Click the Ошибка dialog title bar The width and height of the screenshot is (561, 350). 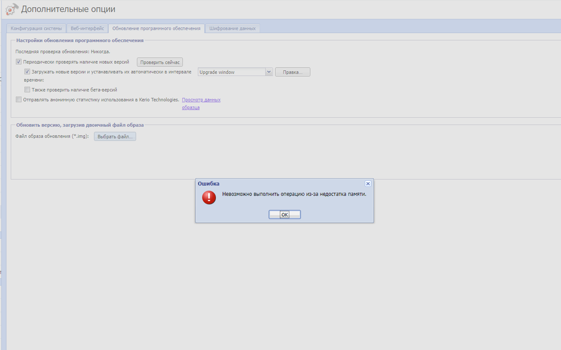pyautogui.click(x=279, y=183)
